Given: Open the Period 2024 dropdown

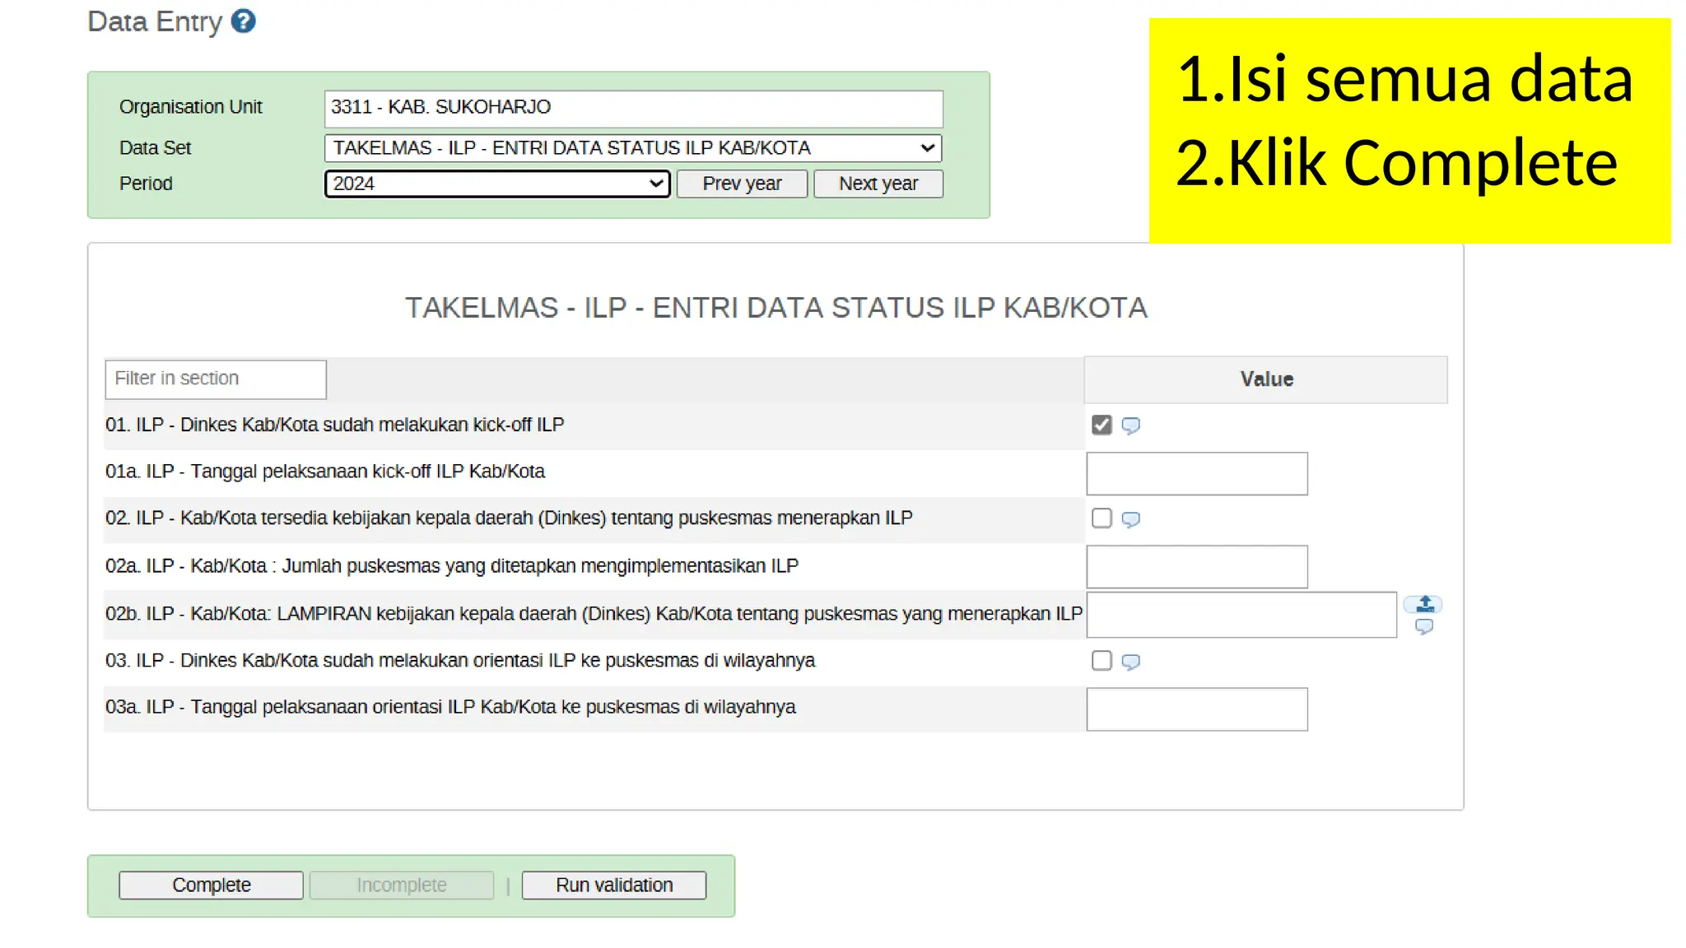Looking at the screenshot, I should (x=497, y=184).
